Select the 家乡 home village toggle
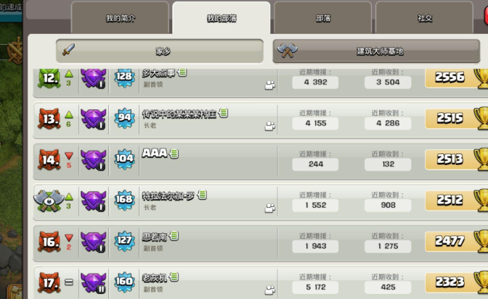 (160, 51)
